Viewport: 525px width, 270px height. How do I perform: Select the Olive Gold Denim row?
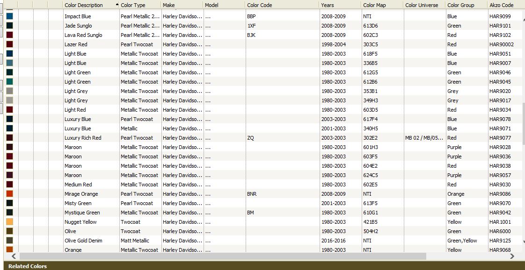262,241
